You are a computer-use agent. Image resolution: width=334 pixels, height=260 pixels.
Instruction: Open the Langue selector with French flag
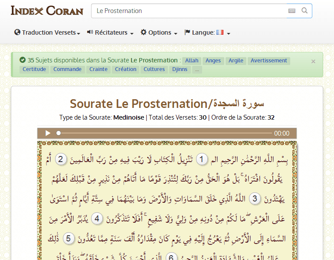pos(207,32)
